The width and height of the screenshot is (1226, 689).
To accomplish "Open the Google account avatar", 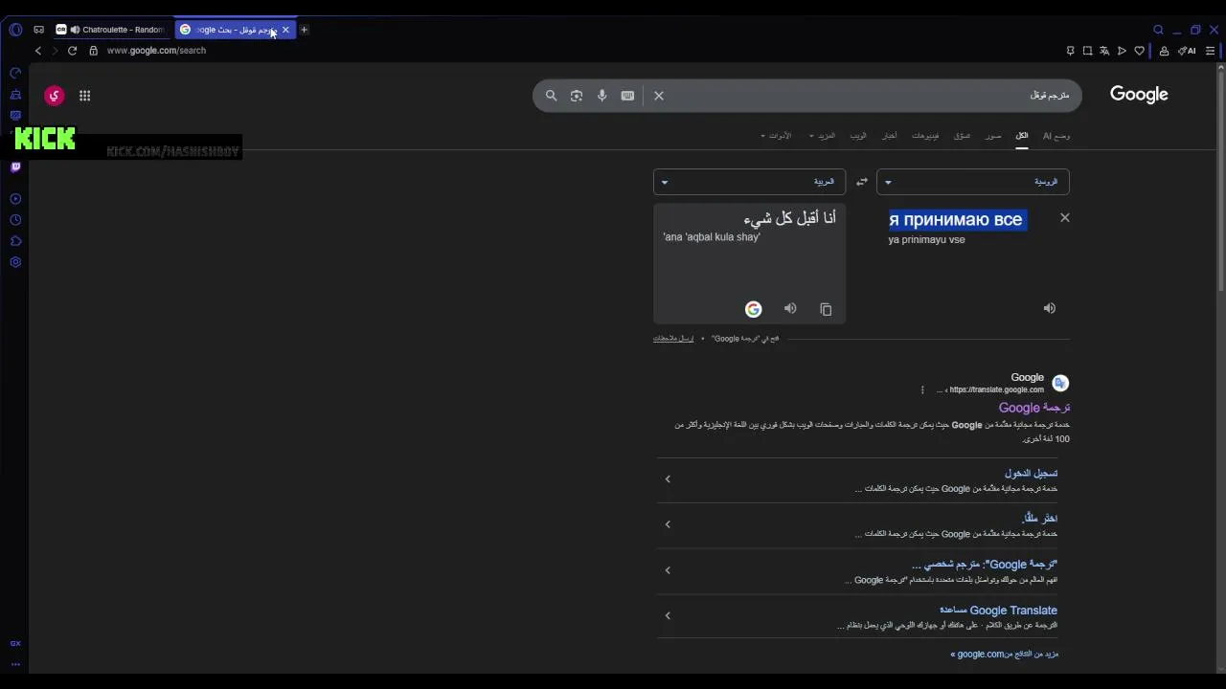I will (54, 96).
